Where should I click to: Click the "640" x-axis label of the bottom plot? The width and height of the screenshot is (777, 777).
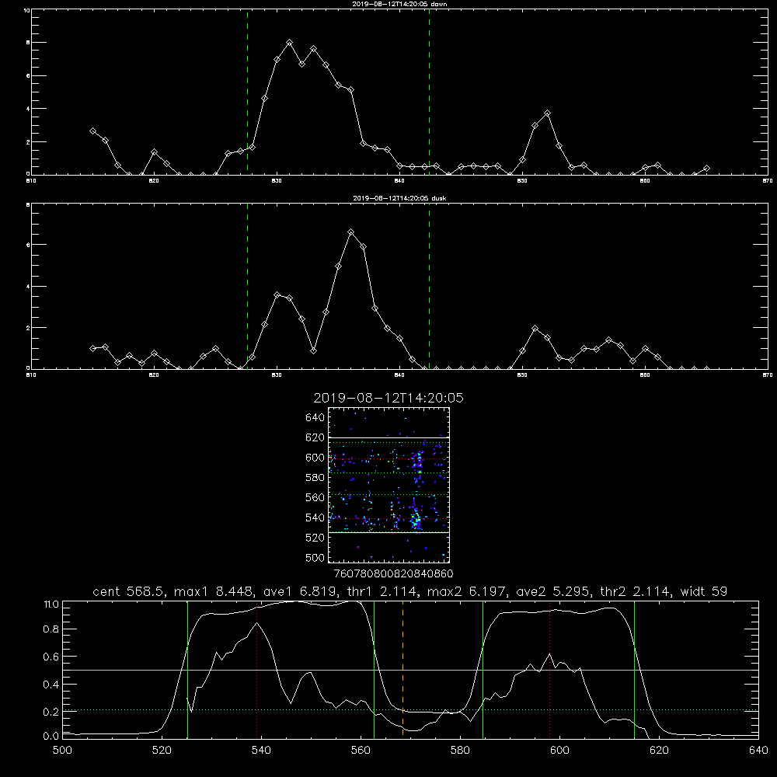click(758, 751)
